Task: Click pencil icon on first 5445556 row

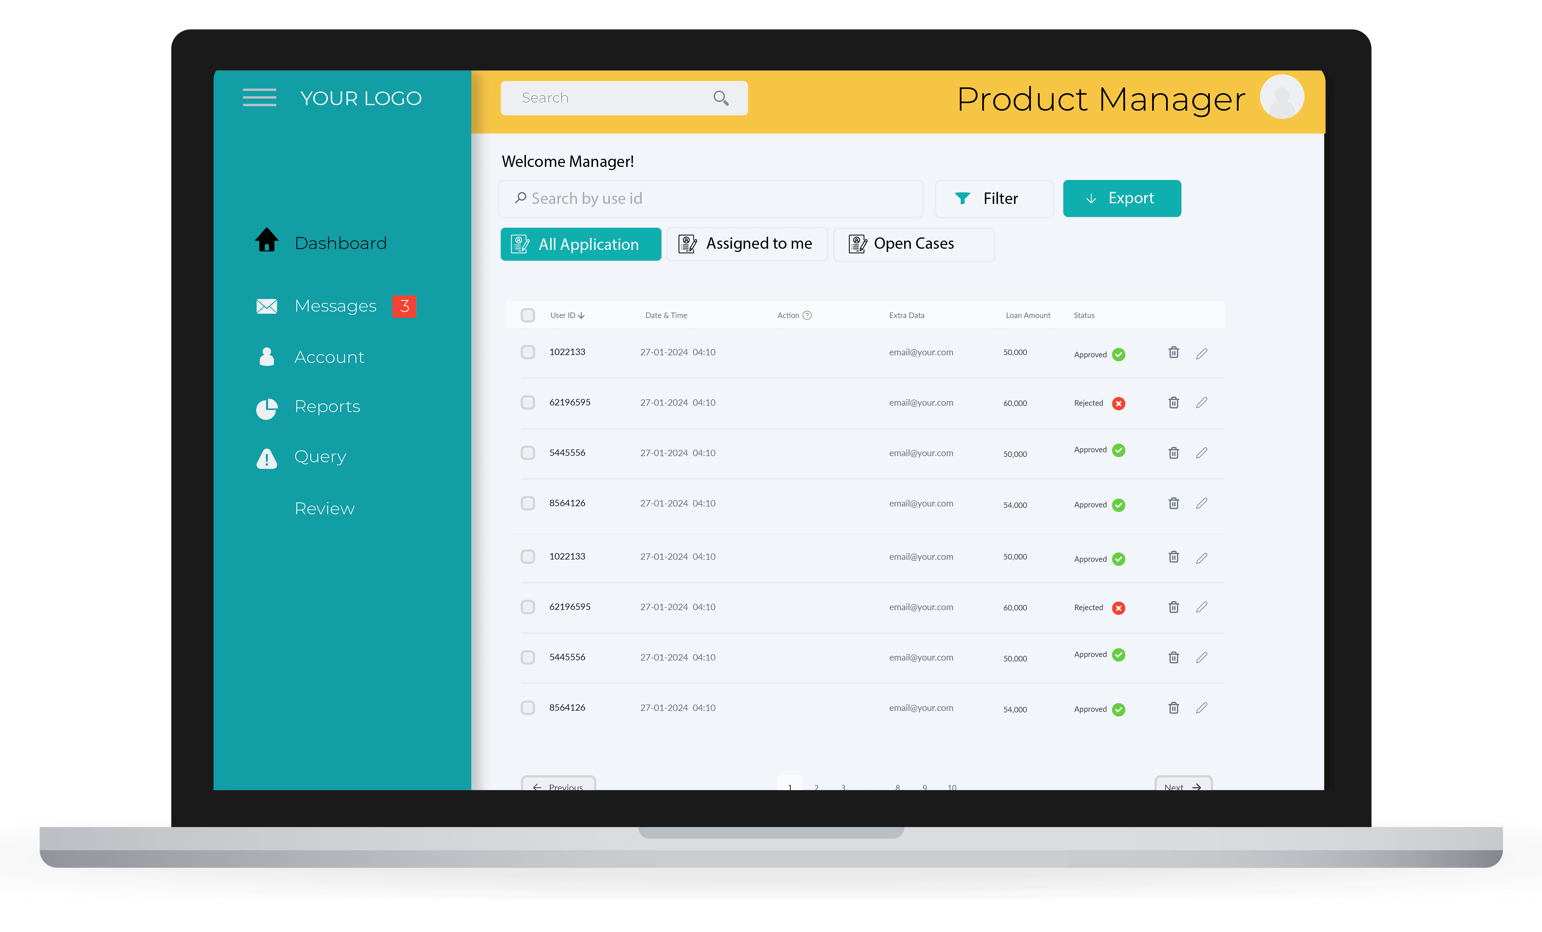Action: pos(1202,453)
